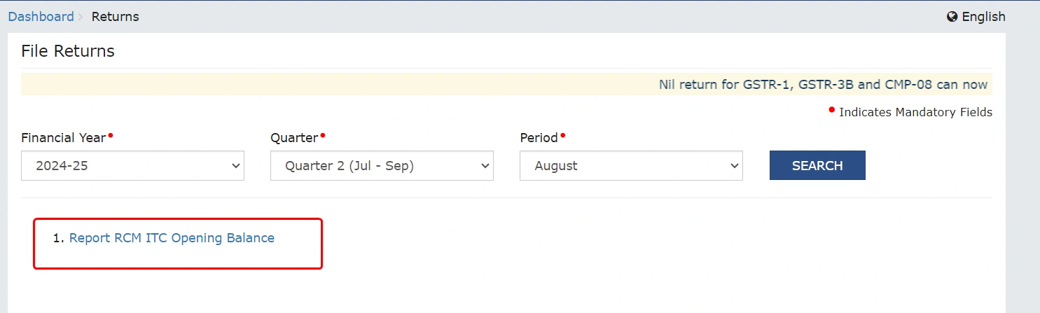1040x313 pixels.
Task: Go back to Dashboard via breadcrumb
Action: click(x=41, y=17)
